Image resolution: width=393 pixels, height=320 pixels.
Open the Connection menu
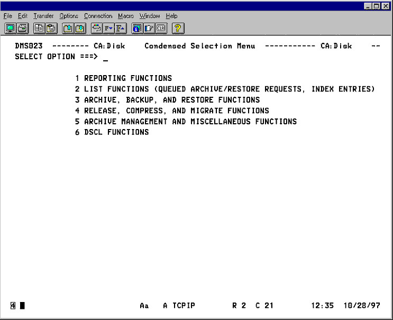(98, 16)
